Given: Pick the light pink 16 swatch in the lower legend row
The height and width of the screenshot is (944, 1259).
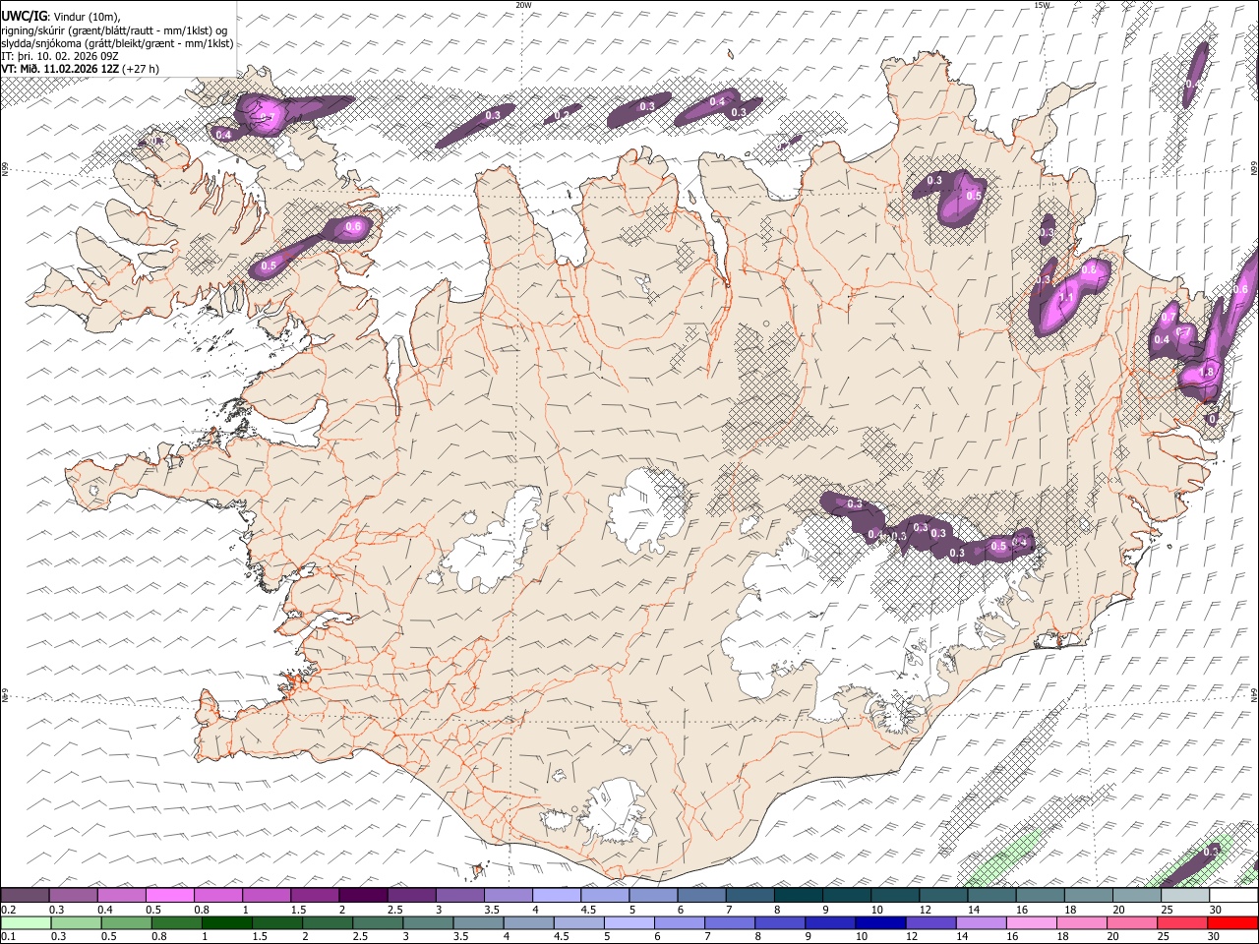Looking at the screenshot, I should click(x=1032, y=922).
